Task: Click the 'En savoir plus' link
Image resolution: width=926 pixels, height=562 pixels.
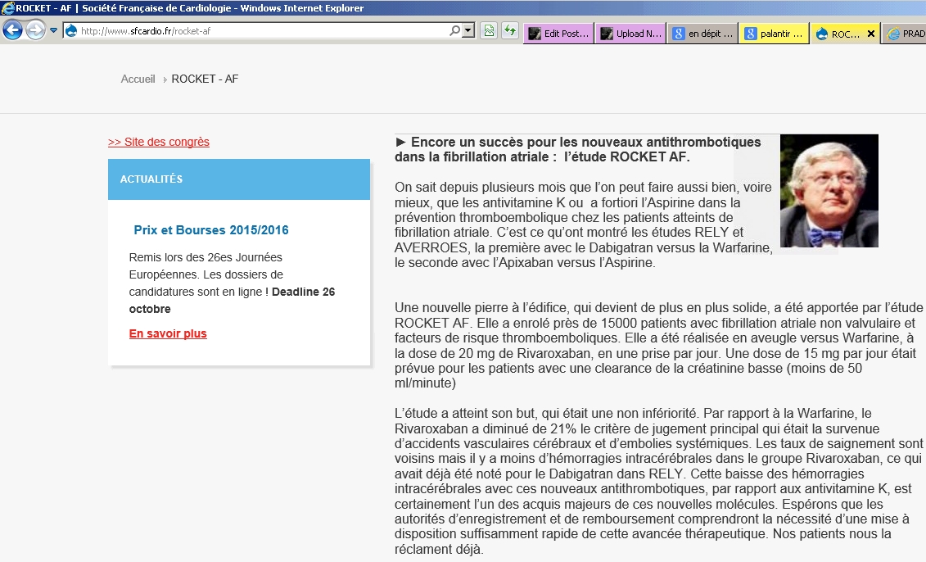Action: click(168, 333)
